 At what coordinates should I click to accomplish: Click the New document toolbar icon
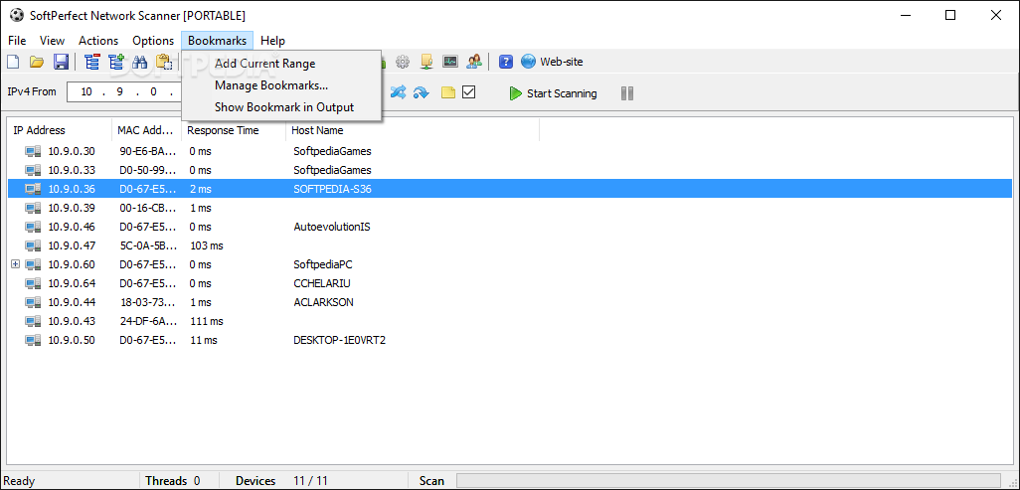pyautogui.click(x=13, y=62)
